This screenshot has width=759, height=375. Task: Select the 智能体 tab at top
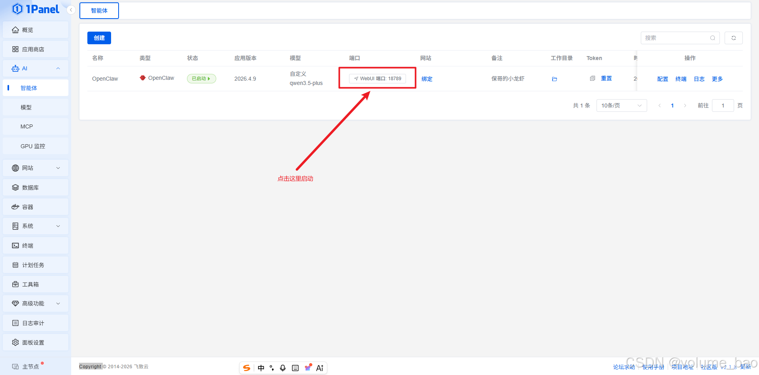pos(99,11)
